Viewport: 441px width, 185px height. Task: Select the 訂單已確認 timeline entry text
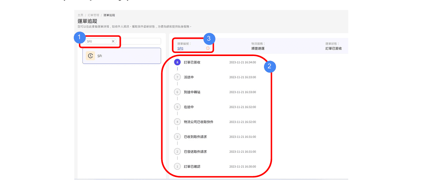[x=192, y=167]
